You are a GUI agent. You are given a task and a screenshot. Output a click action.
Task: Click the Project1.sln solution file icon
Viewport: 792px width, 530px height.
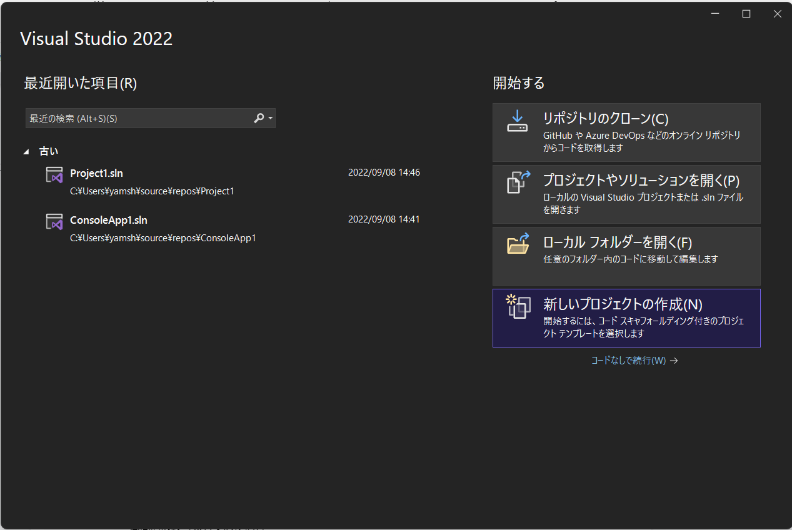[54, 174]
